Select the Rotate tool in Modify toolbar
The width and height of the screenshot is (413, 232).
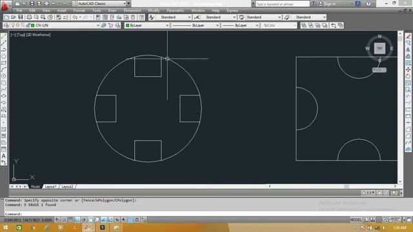pos(408,76)
